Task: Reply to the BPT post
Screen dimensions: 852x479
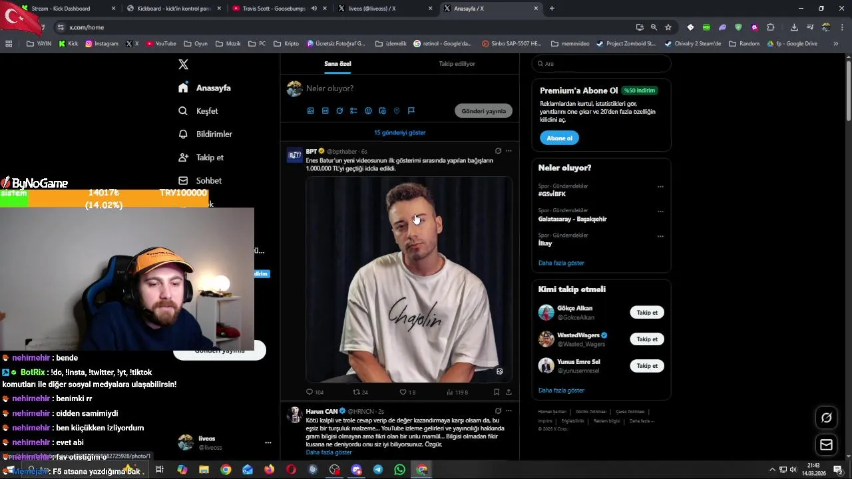Action: (x=314, y=393)
